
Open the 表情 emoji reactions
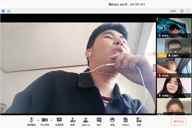[x=112, y=122]
